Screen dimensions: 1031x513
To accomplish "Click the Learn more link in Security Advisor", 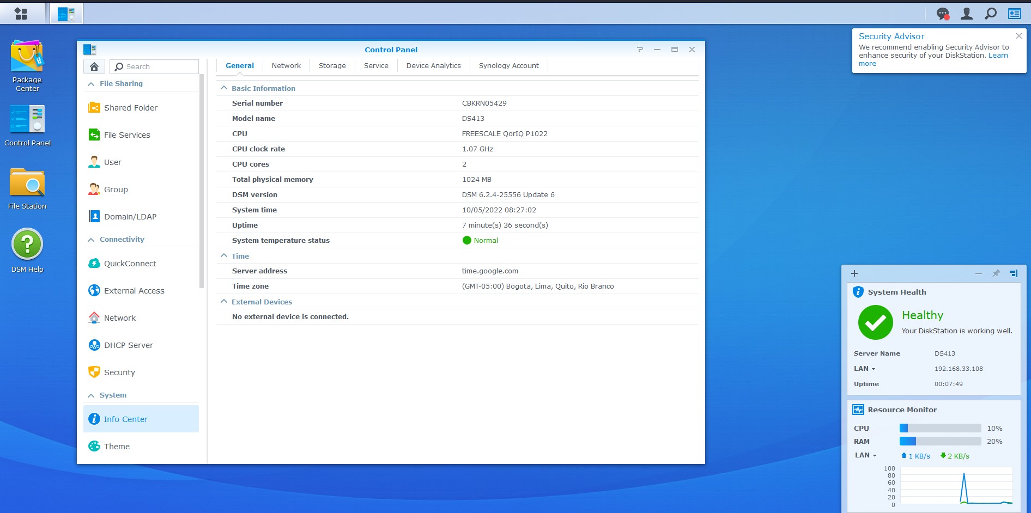I will [997, 56].
